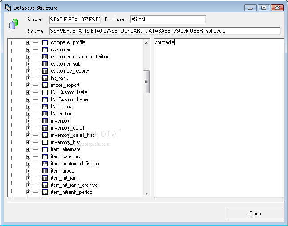The width and height of the screenshot is (288, 226).
Task: Expand the hit_rank node
Action: coord(28,78)
